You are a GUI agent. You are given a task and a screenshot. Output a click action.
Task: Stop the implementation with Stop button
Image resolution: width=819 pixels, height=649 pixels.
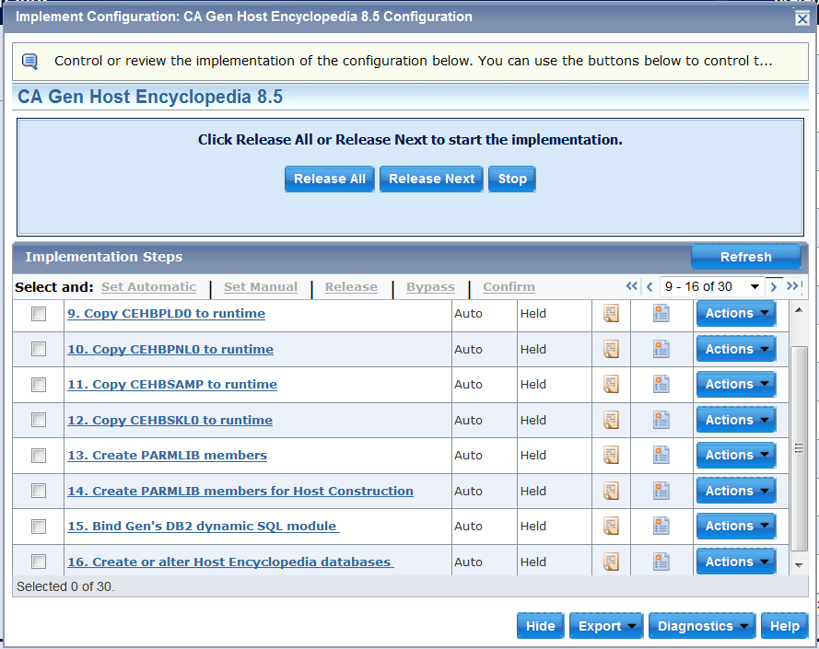[512, 180]
